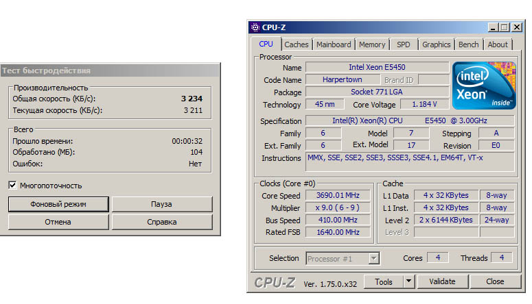Click the Тест быстродействия title bar
532x304 pixels.
(x=110, y=71)
